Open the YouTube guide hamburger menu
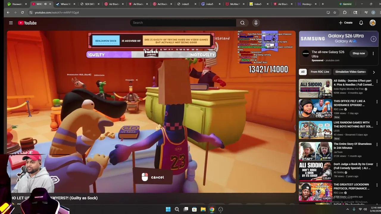381x214 pixels. [11, 23]
